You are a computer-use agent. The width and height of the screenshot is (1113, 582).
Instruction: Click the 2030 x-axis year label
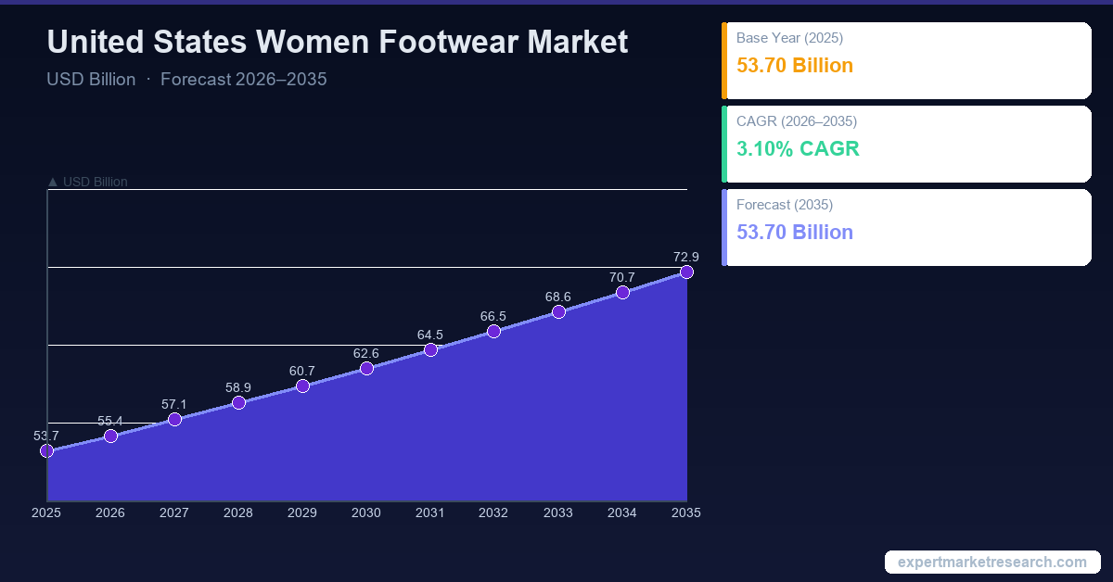click(366, 512)
